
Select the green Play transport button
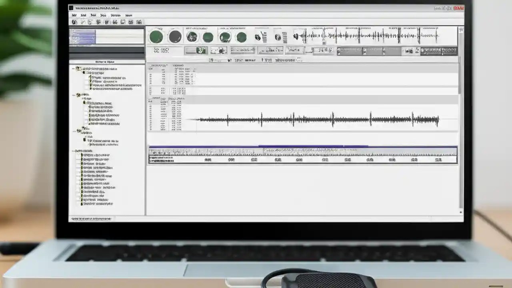click(156, 37)
